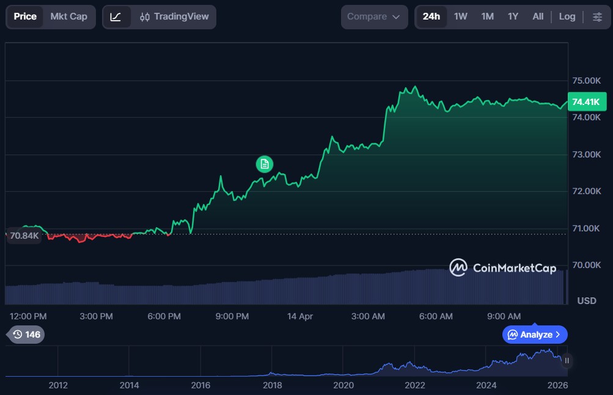Image resolution: width=613 pixels, height=395 pixels.
Task: Switch from Price to Mkt Cap view
Action: click(68, 16)
